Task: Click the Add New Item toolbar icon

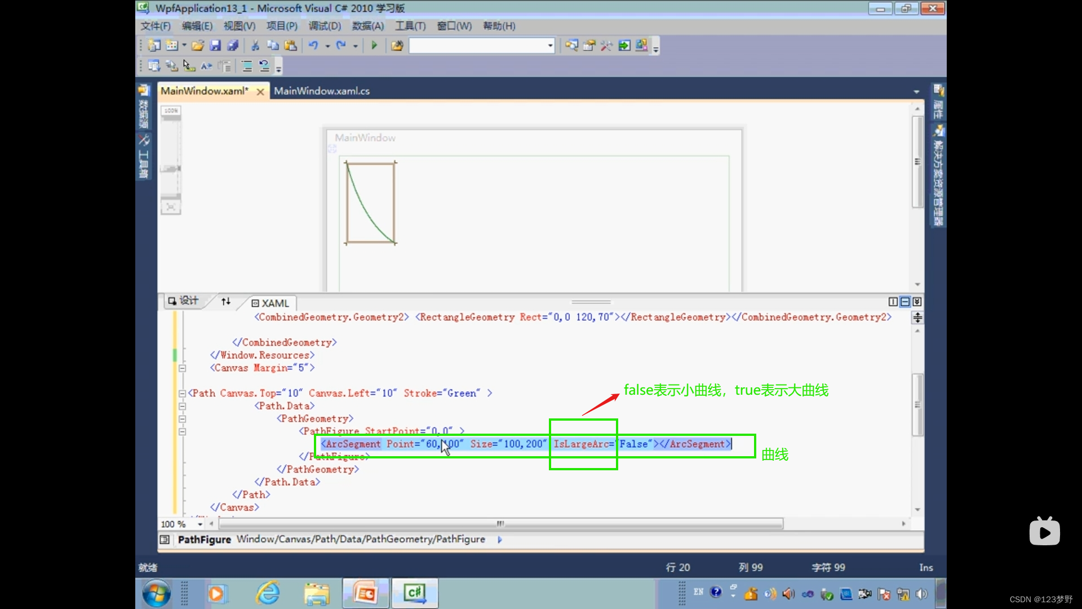Action: click(172, 46)
